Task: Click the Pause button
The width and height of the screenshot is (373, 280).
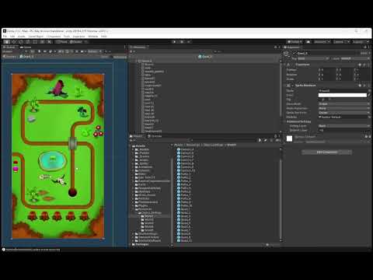Action: click(x=182, y=42)
